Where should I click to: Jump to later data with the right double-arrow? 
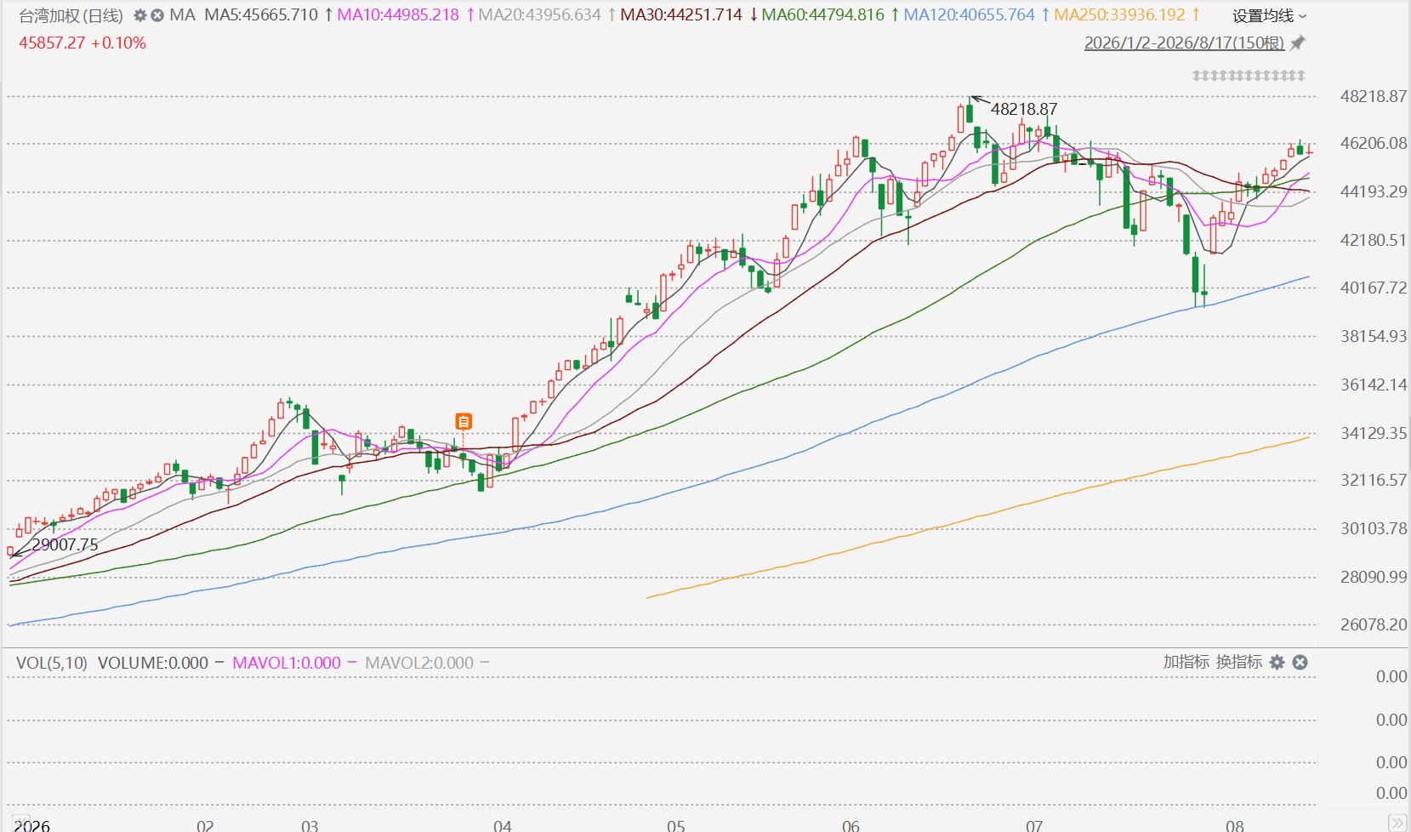(1397, 823)
